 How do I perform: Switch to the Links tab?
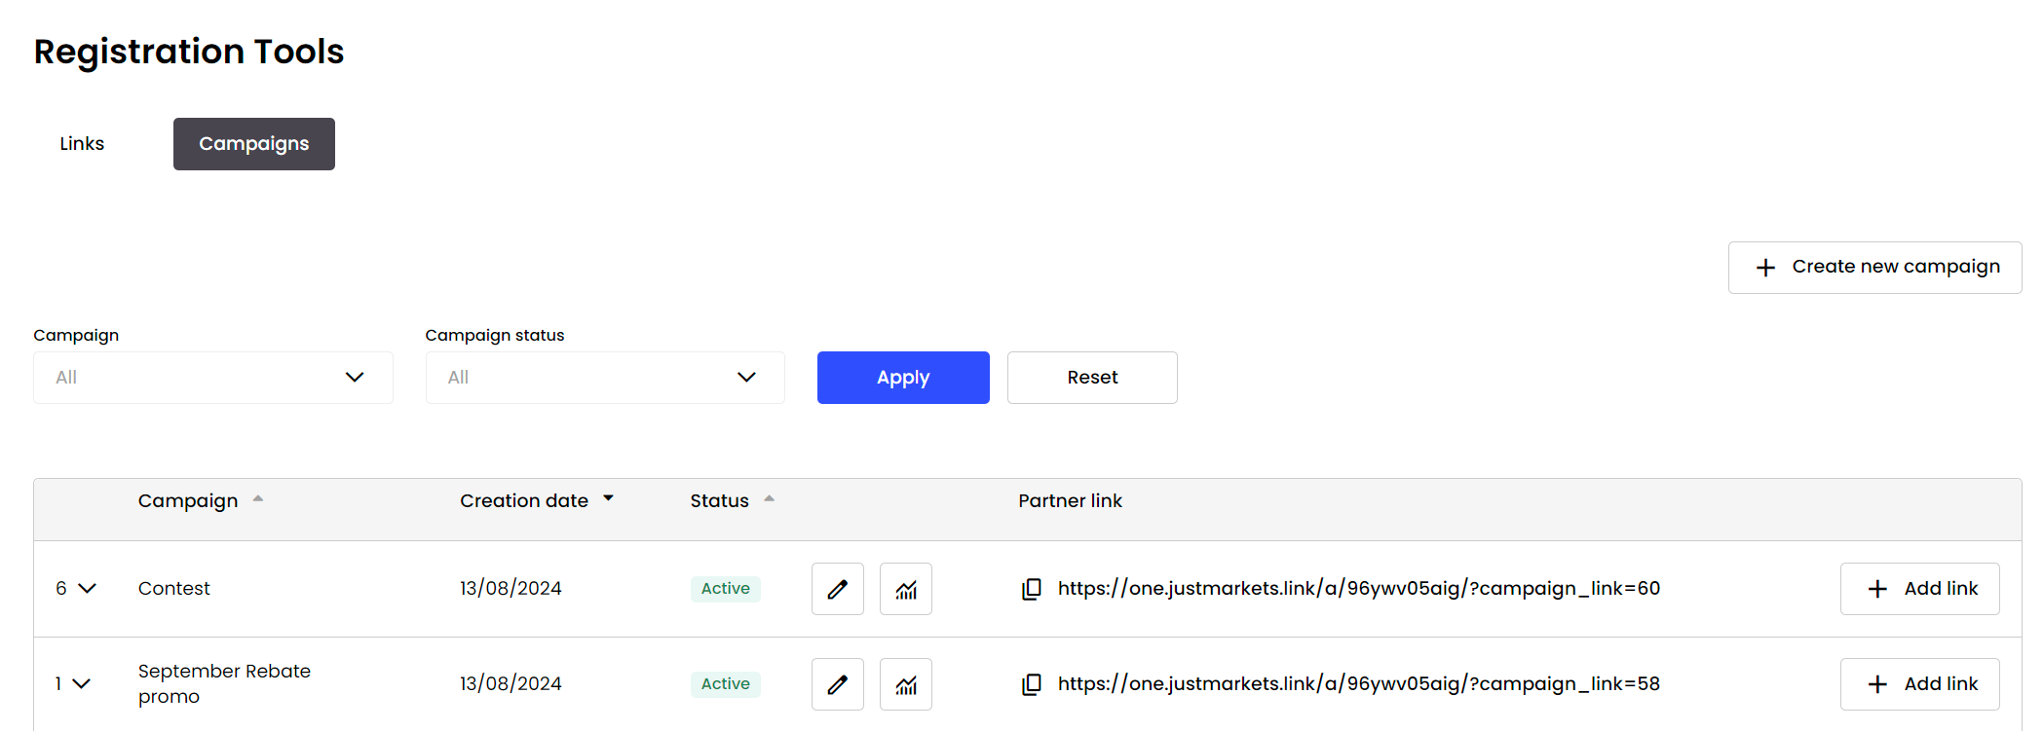(82, 144)
